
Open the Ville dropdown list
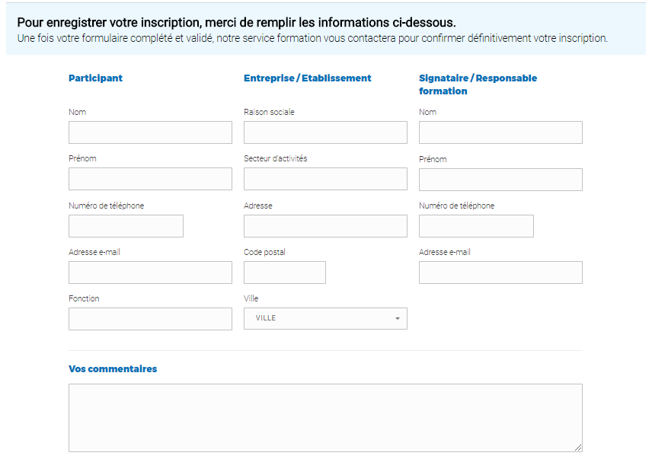click(x=325, y=319)
